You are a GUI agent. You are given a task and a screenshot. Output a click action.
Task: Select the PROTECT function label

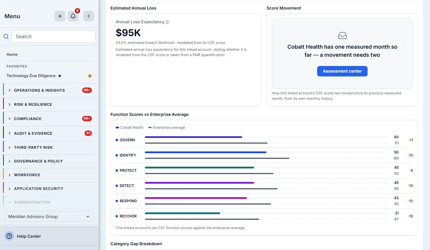(x=128, y=171)
